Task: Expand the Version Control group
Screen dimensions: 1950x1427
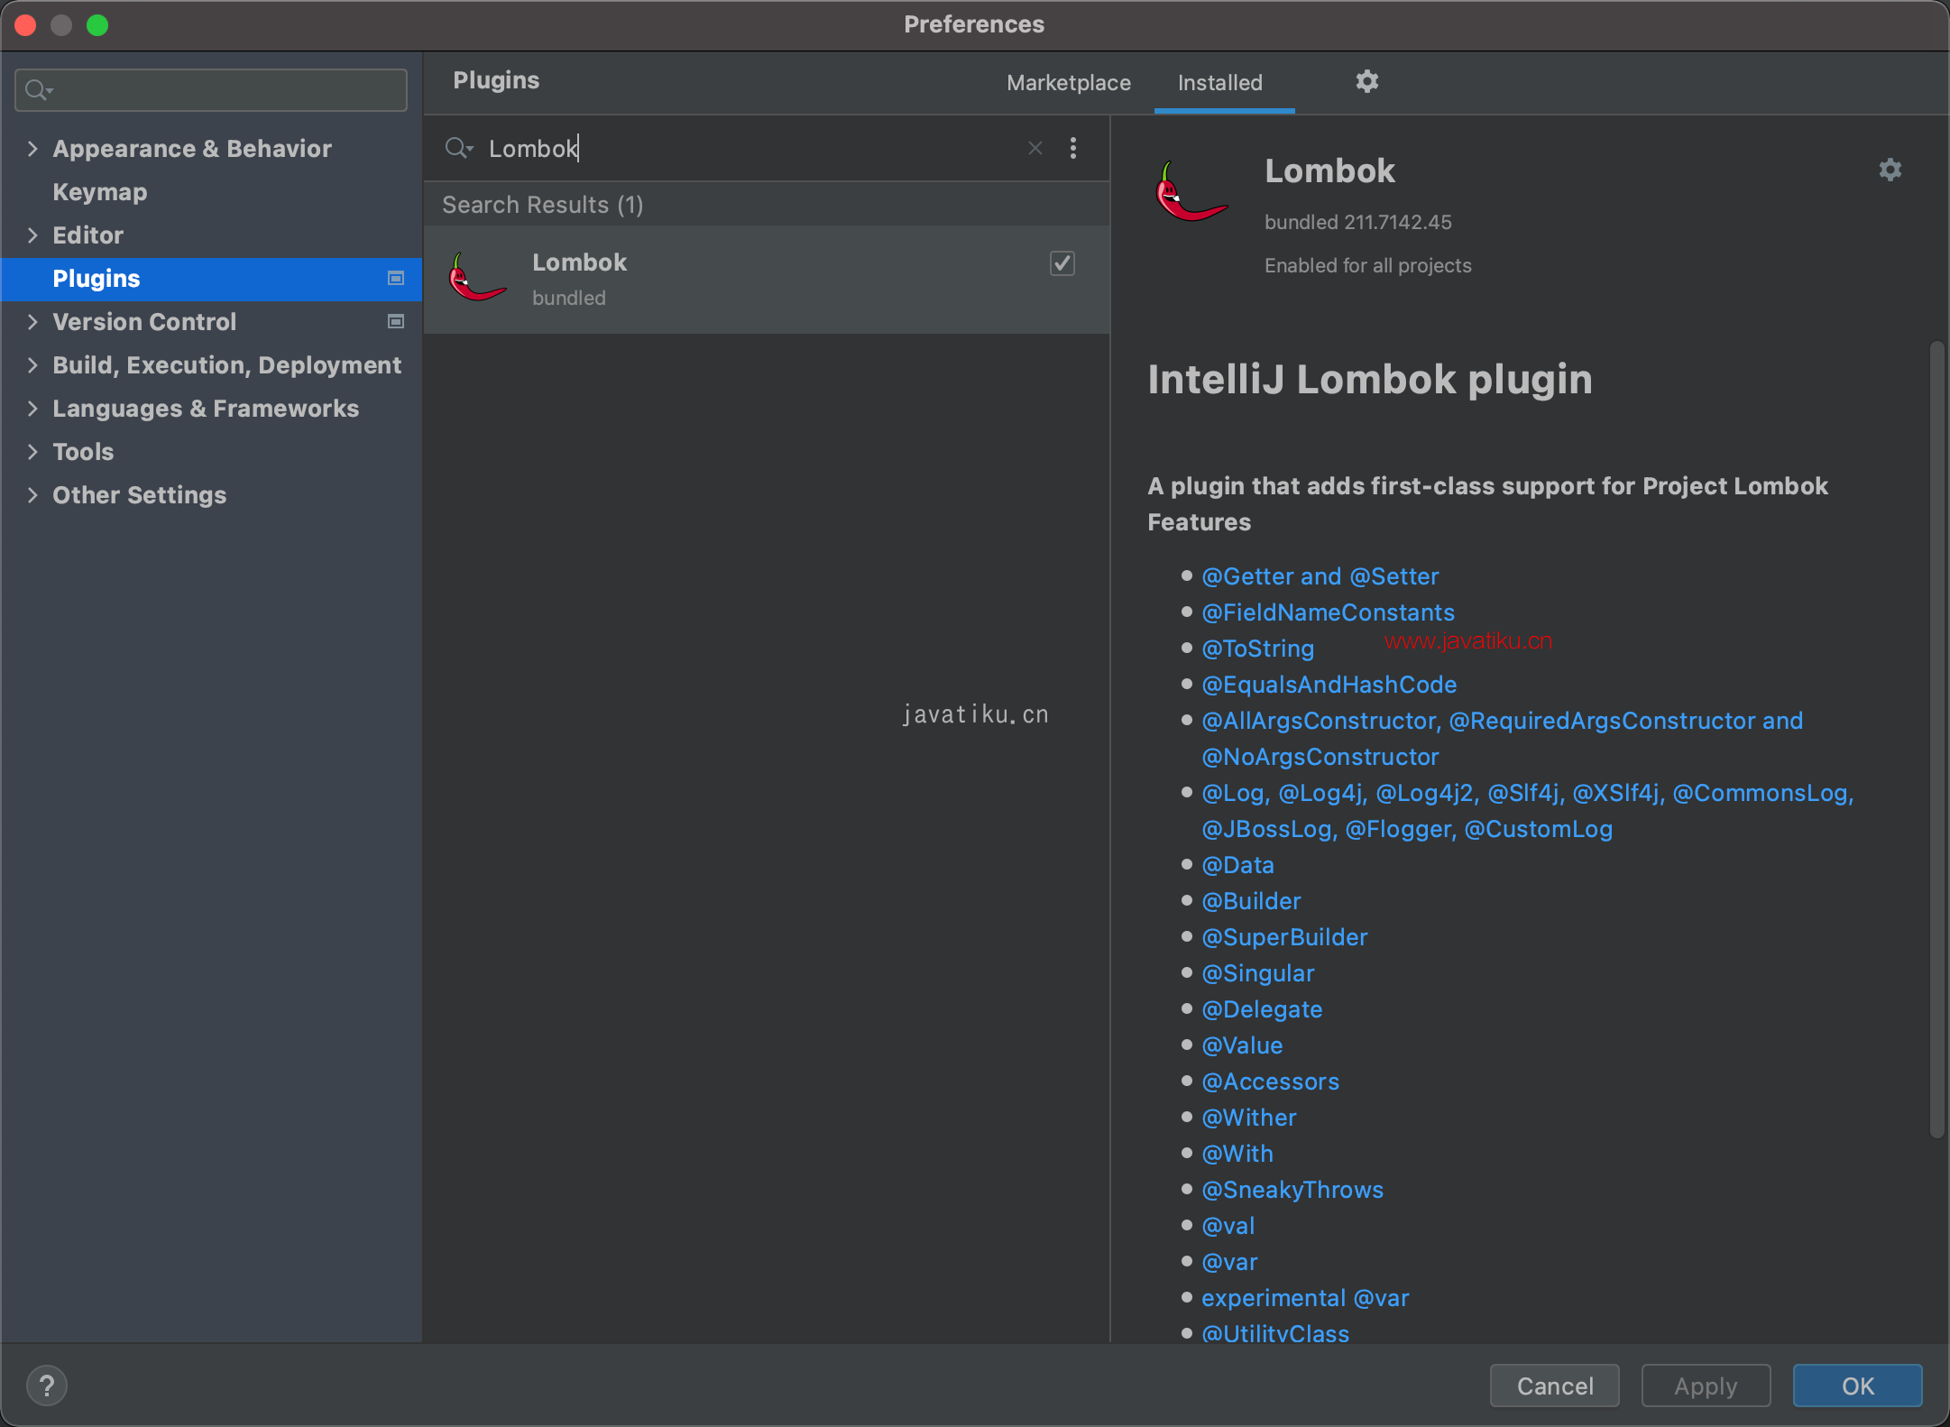Action: pyautogui.click(x=33, y=322)
